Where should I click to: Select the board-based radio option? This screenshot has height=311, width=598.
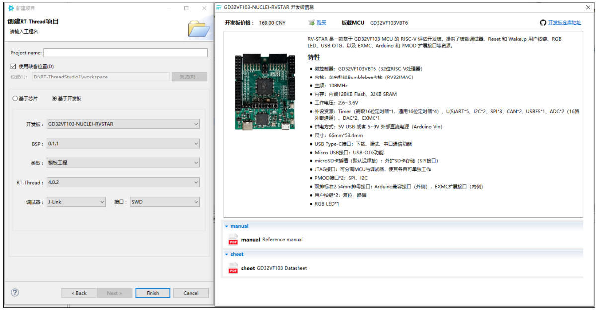click(55, 98)
